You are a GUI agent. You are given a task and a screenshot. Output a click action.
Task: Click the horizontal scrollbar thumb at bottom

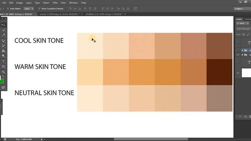click(x=151, y=139)
